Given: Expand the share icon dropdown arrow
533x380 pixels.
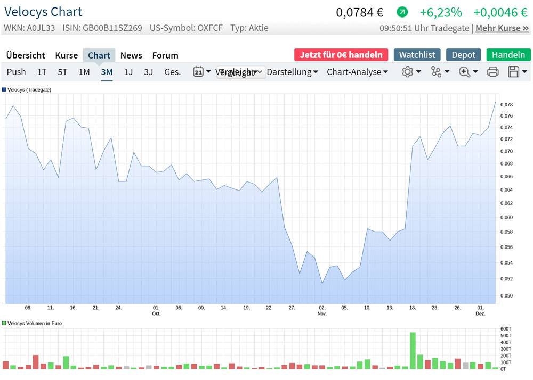Looking at the screenshot, I should pyautogui.click(x=447, y=72).
